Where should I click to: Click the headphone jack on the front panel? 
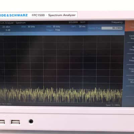(x=31, y=121)
